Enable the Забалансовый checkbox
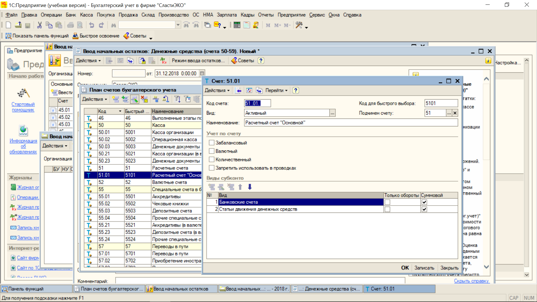Viewport: 537px width, 302px height. pyautogui.click(x=212, y=143)
